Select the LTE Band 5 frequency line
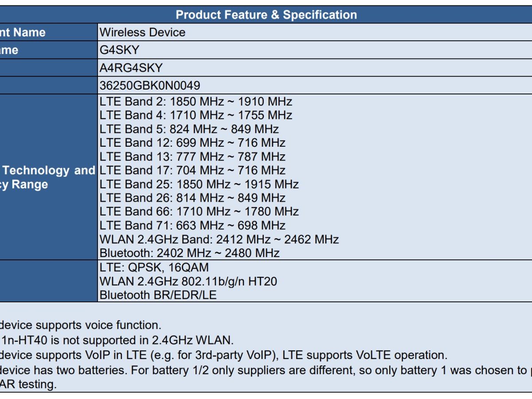Image resolution: width=532 pixels, height=399 pixels. [x=189, y=129]
